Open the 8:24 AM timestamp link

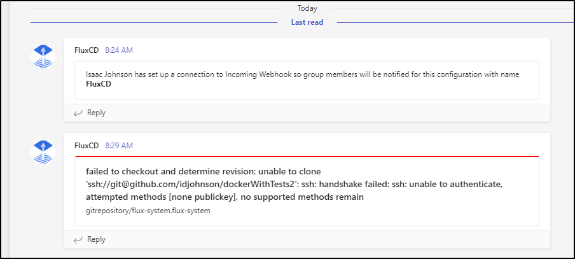[119, 50]
